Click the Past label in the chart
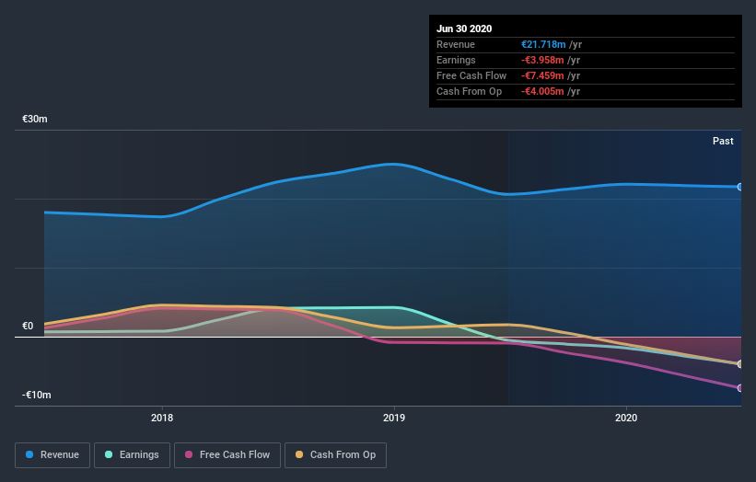This screenshot has height=482, width=756. click(723, 141)
